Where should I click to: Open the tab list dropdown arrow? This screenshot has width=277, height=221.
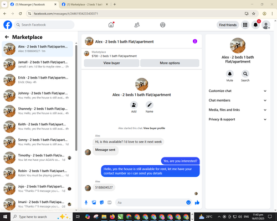4,4
